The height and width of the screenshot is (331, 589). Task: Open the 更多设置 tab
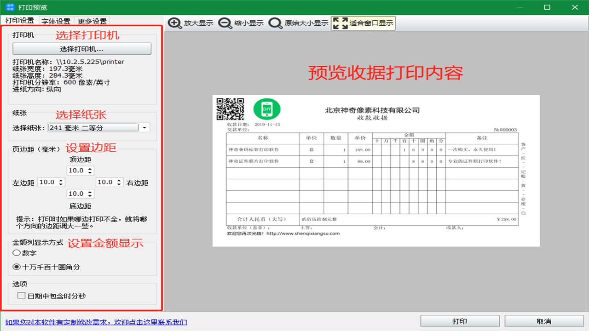tap(92, 21)
